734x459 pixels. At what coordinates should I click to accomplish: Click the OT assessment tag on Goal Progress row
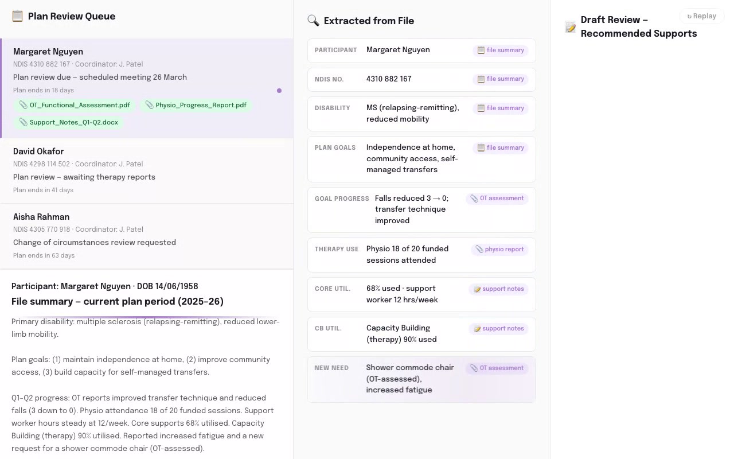pos(497,199)
